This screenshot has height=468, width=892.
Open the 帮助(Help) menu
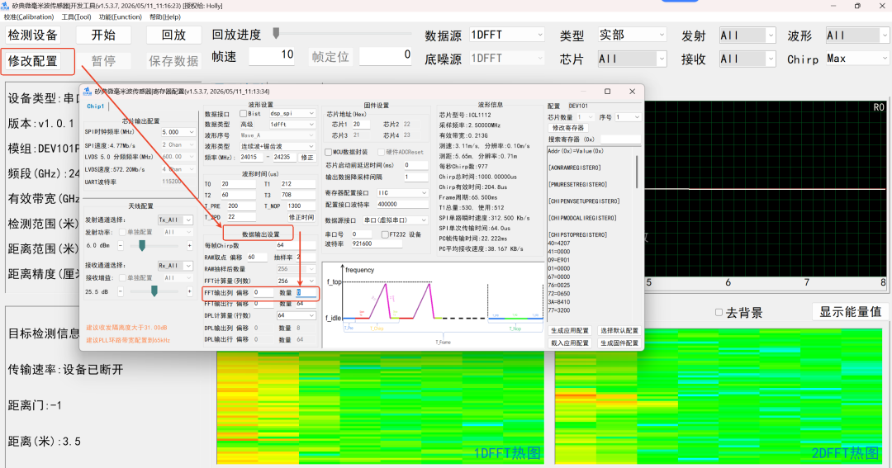coord(165,17)
